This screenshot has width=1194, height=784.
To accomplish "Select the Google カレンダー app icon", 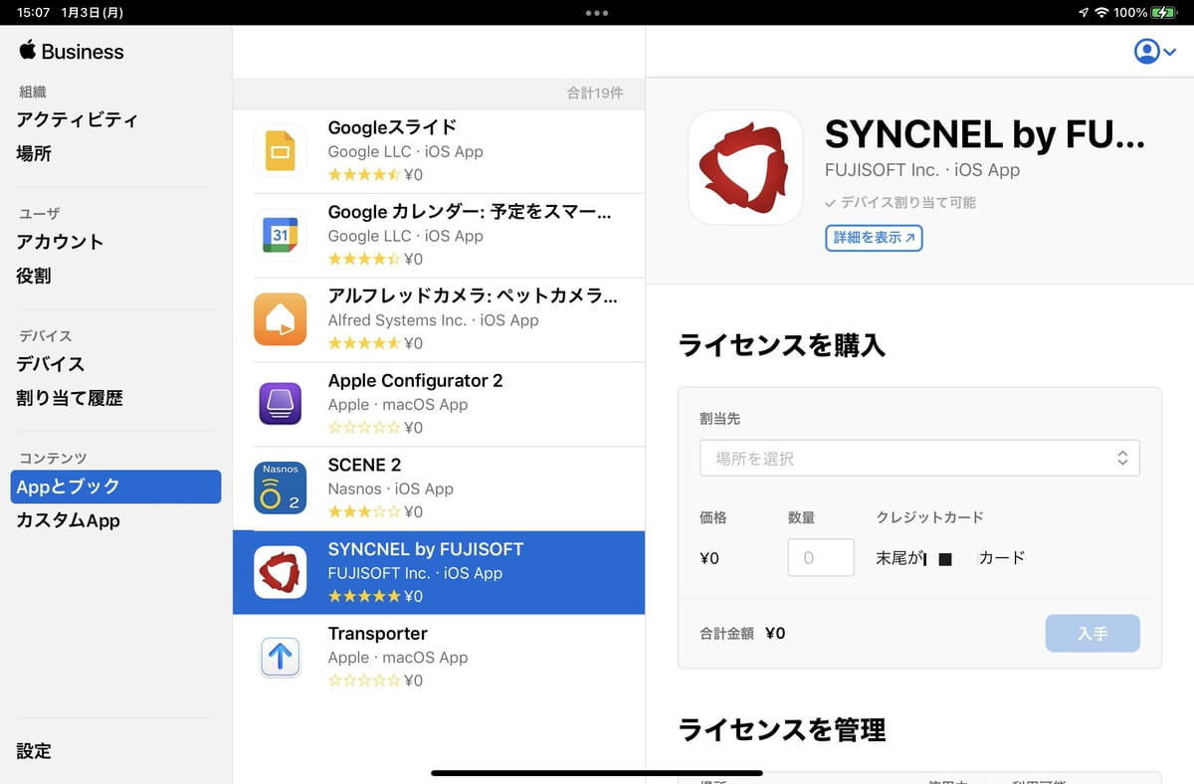I will tap(281, 236).
